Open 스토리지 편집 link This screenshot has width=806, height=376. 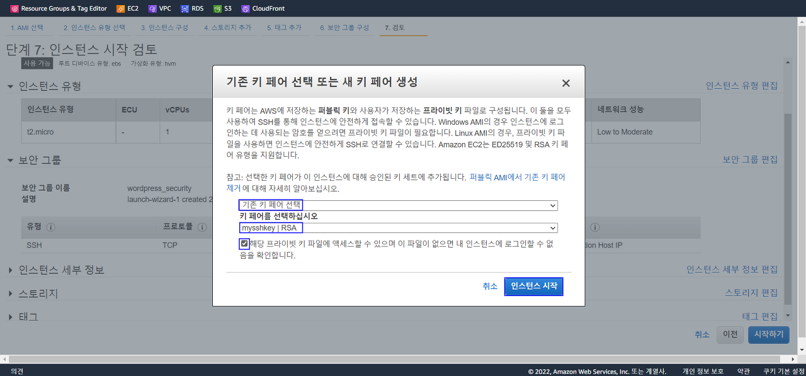(x=752, y=293)
